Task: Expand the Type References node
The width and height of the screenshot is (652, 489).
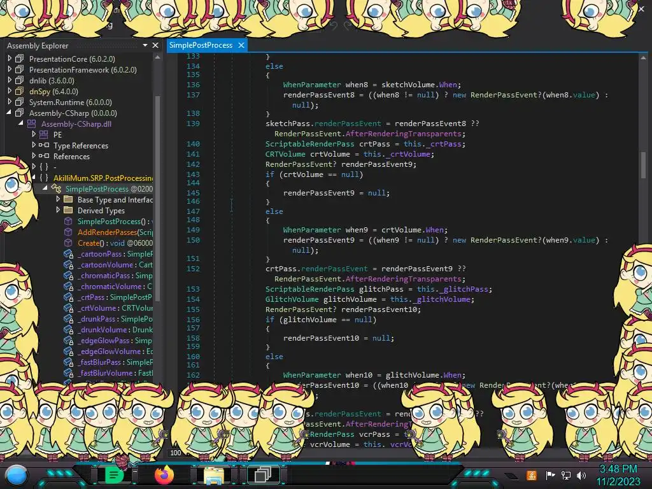Action: [x=34, y=145]
